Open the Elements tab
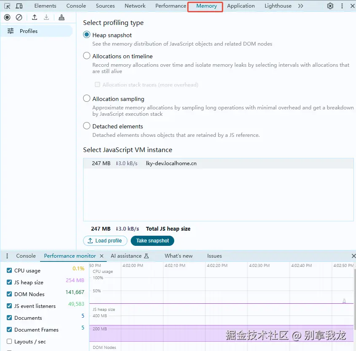 pos(45,6)
